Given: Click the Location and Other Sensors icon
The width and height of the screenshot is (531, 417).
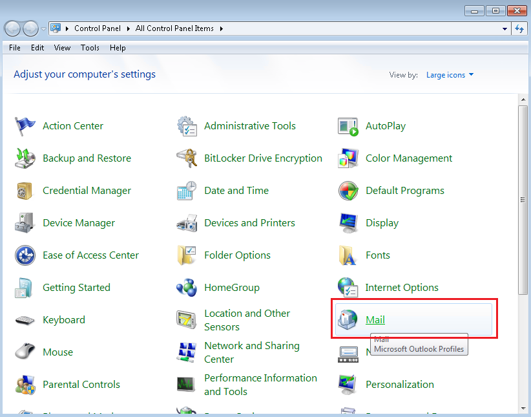Looking at the screenshot, I should 186,319.
